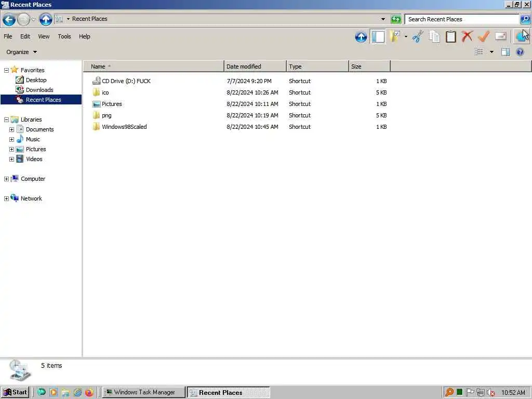Screen dimensions: 532x399
Task: Select Downloads under Favorites
Action: click(35, 90)
